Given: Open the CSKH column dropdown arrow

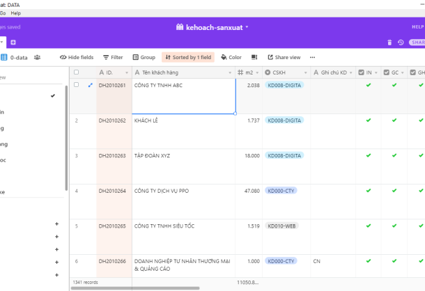Looking at the screenshot, I should coord(304,72).
